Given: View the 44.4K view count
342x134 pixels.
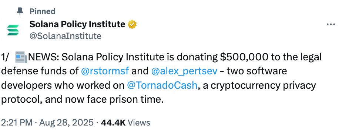Looking at the screenshot, I should click(113, 123).
